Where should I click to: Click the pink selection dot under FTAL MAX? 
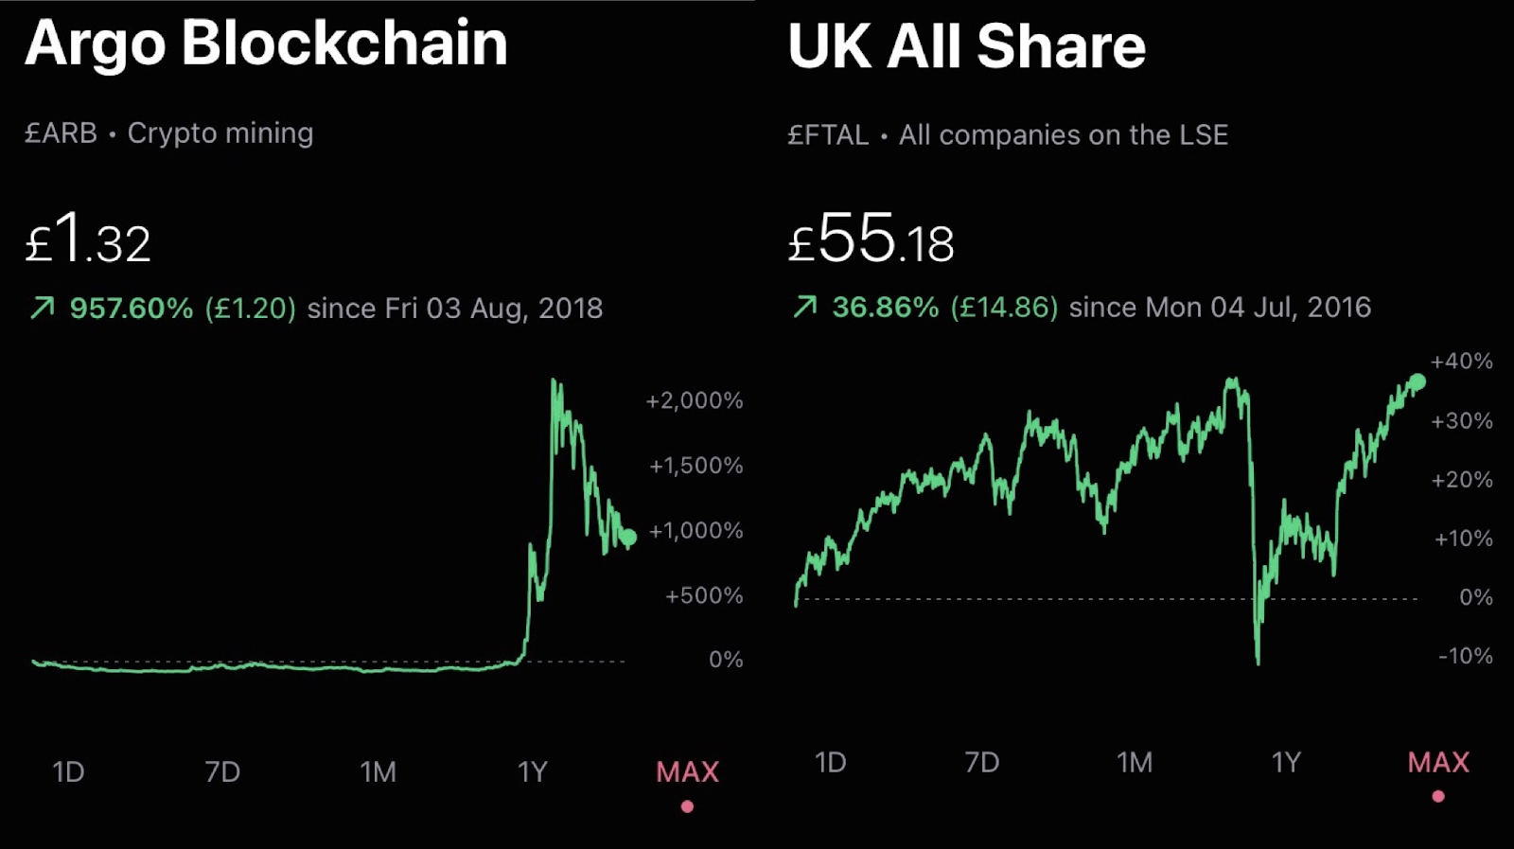click(x=1438, y=798)
